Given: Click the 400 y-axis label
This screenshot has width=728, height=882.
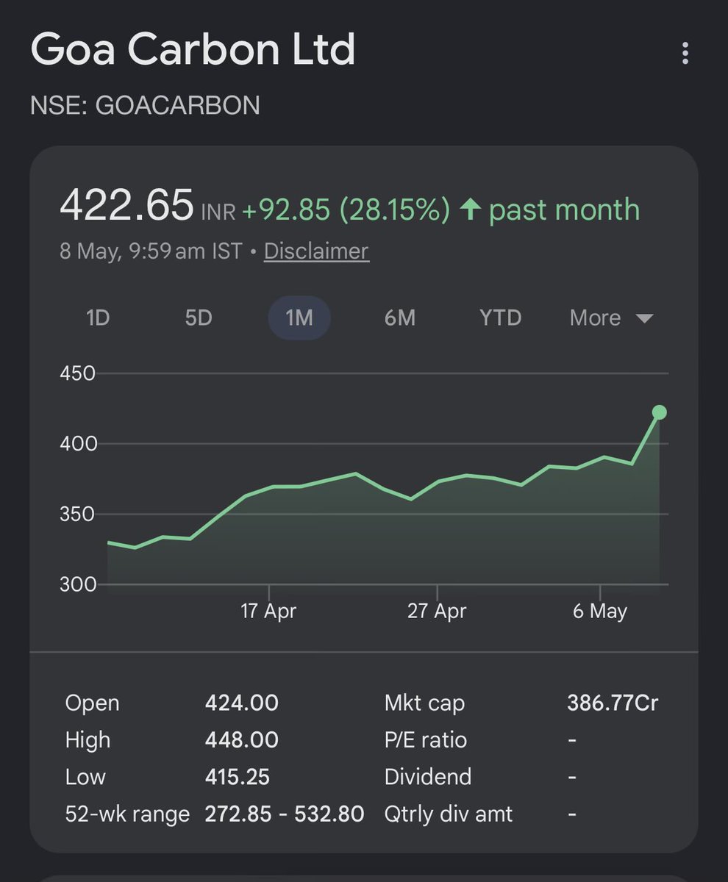Looking at the screenshot, I should (x=78, y=444).
